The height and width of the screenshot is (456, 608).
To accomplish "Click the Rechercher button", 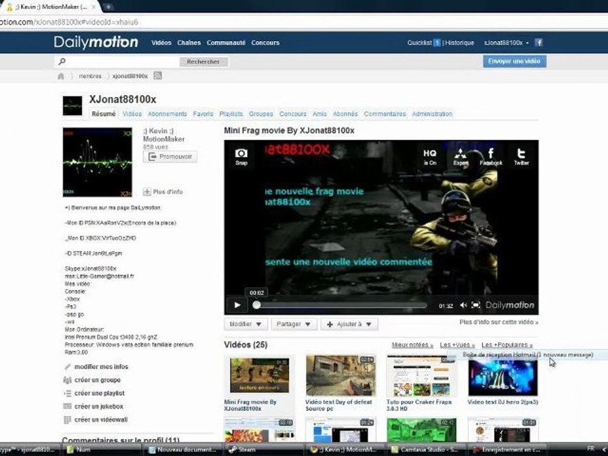I will click(203, 61).
